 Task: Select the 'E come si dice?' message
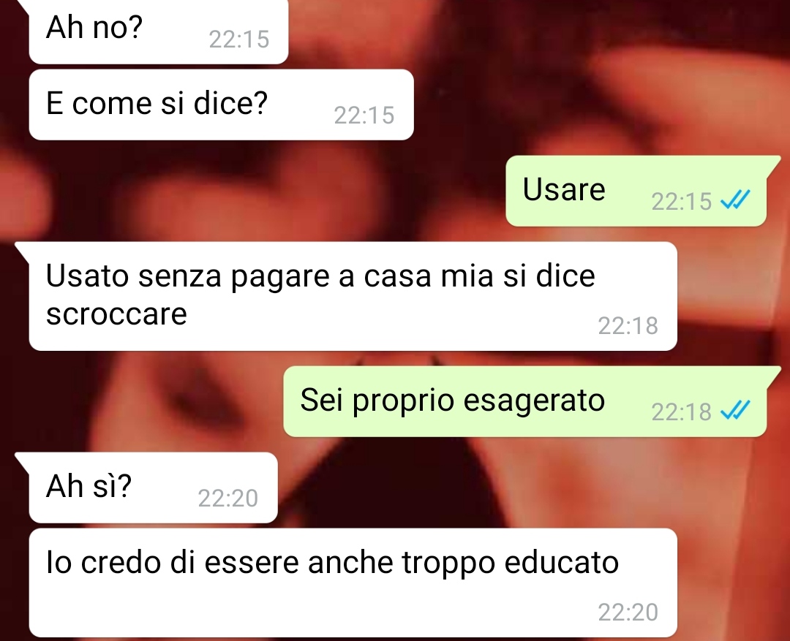click(221, 105)
